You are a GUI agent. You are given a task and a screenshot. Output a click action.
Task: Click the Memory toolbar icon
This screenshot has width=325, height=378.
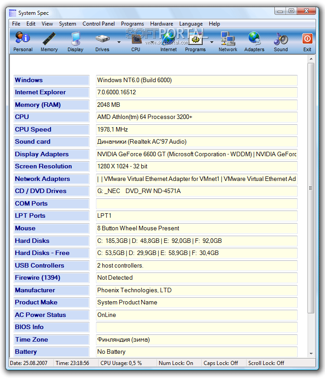49,41
